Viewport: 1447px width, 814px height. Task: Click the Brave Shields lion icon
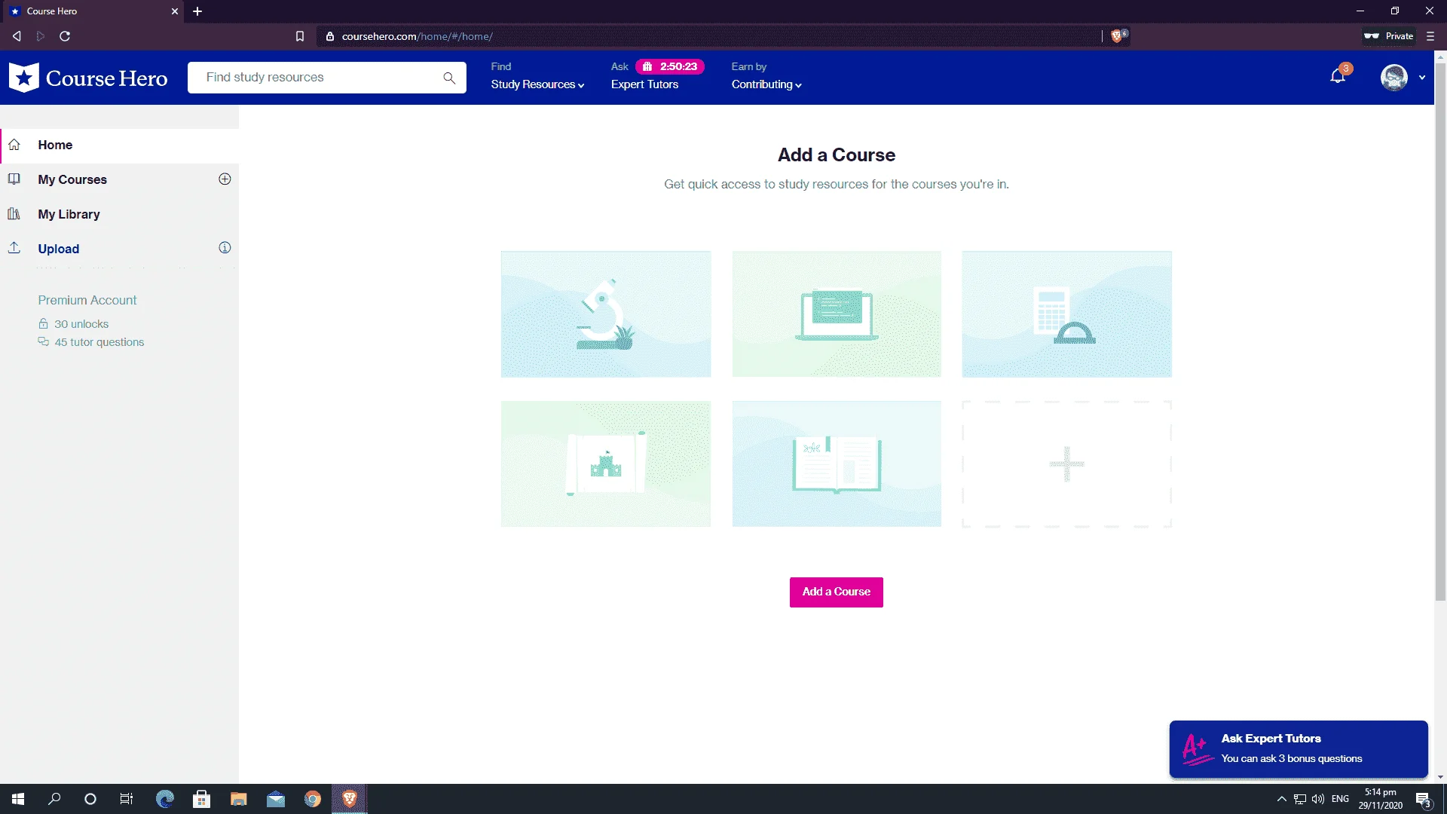1117,36
